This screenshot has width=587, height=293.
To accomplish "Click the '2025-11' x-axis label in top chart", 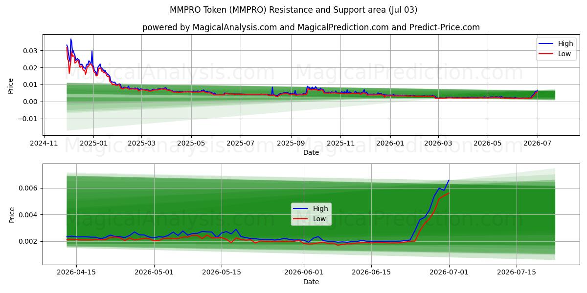I will [x=340, y=143].
